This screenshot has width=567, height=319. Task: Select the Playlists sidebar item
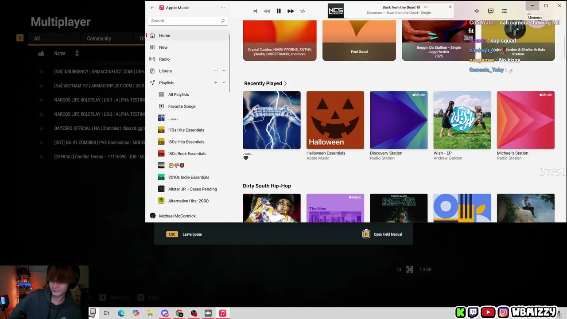(167, 83)
